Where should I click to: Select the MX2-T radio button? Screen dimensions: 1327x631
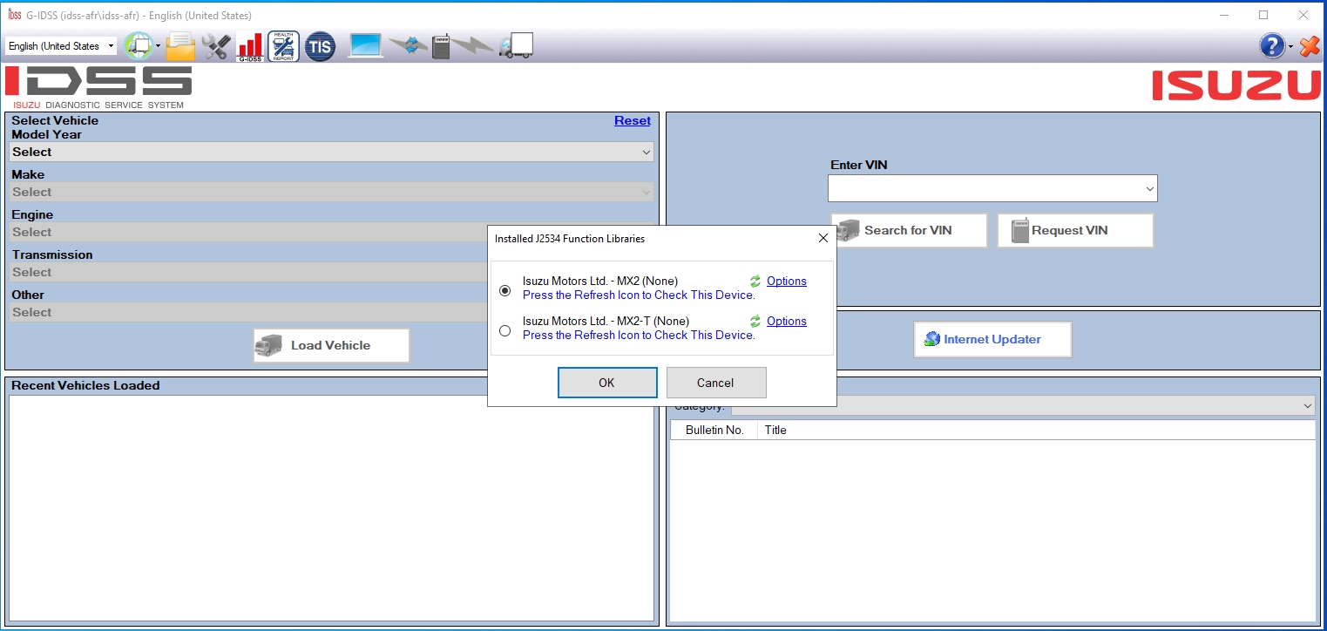point(504,330)
